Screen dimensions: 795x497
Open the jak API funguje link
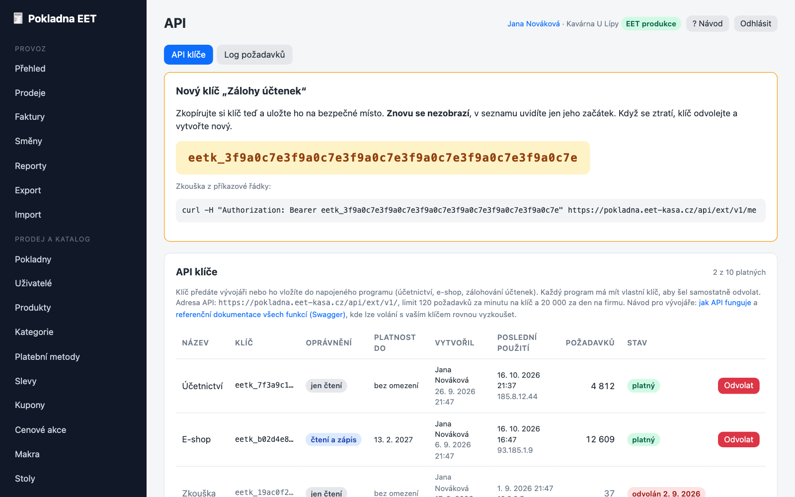point(725,303)
